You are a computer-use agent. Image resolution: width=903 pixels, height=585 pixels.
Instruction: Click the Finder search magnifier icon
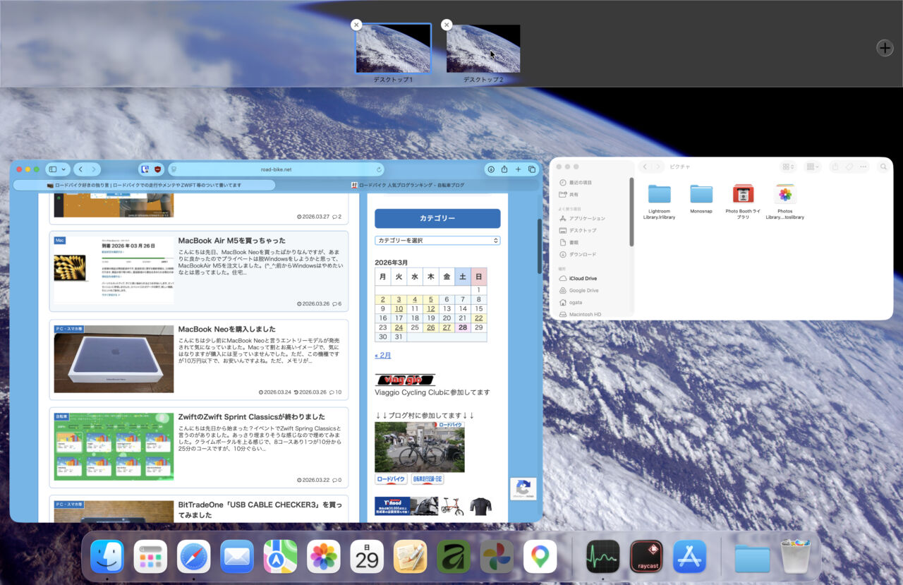click(x=883, y=167)
